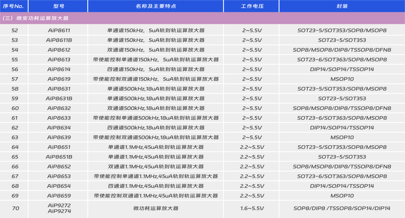Select model cell AiP8639

click(59, 137)
